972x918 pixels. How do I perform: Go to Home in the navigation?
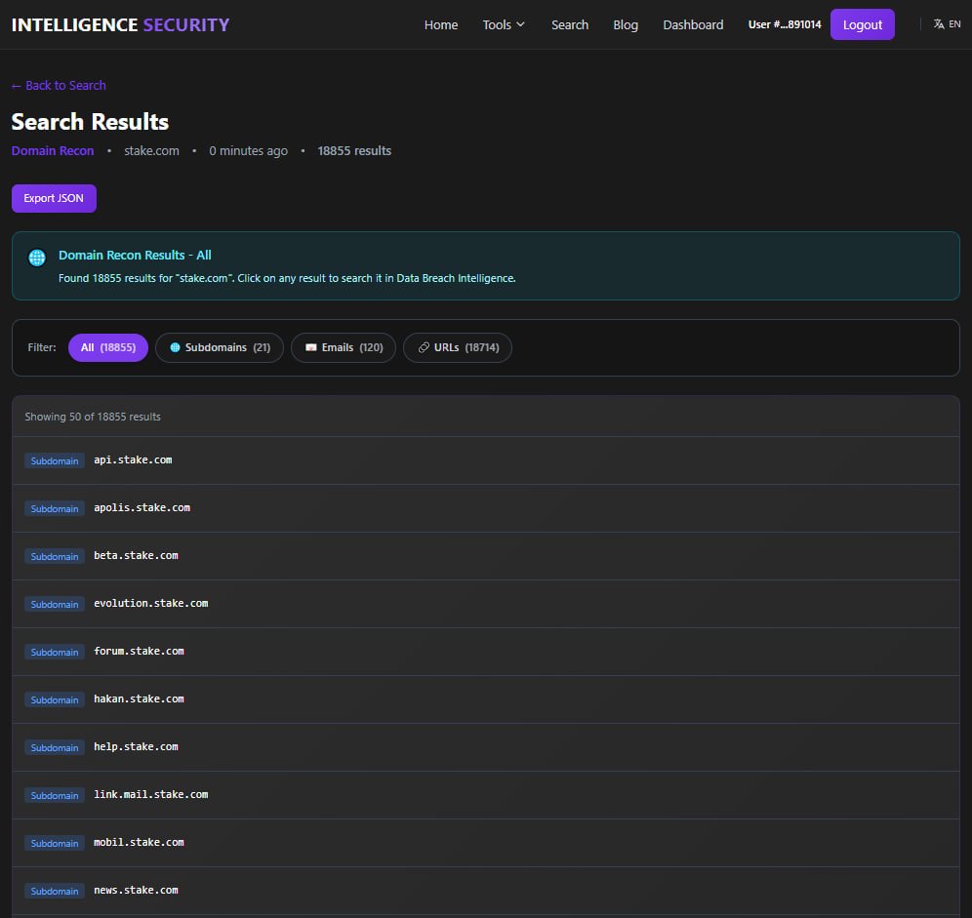tap(441, 24)
